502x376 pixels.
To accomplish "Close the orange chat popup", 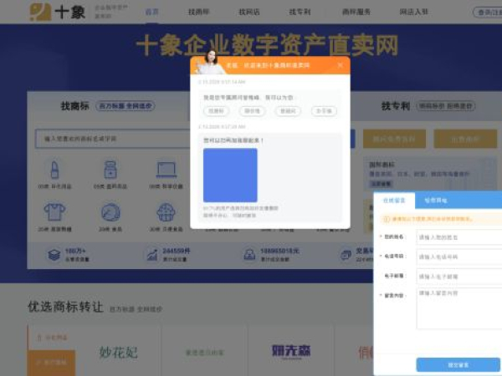I will (x=340, y=65).
